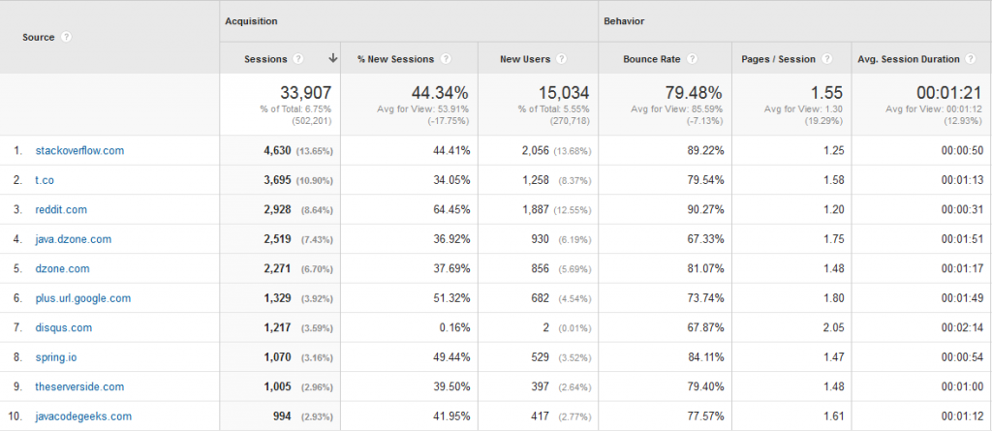Open help icon next to Source header

(x=67, y=38)
